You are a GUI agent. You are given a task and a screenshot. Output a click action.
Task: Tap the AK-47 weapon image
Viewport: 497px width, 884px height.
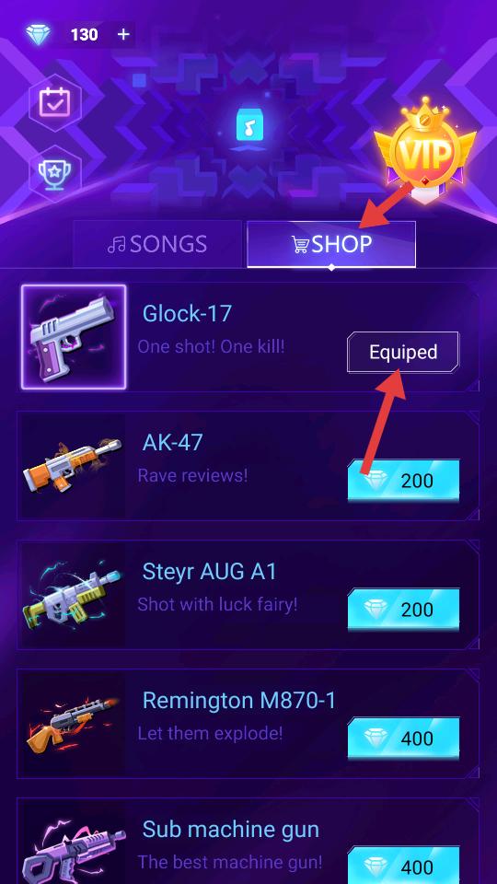click(72, 466)
